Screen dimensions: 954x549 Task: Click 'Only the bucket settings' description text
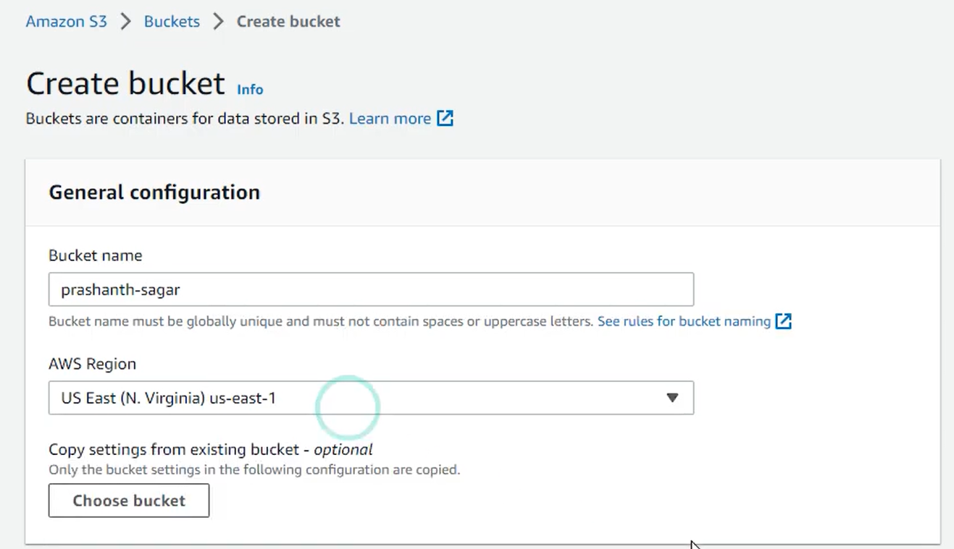point(254,469)
